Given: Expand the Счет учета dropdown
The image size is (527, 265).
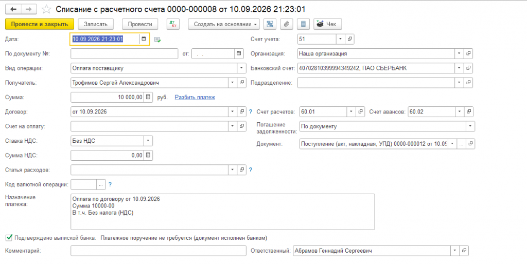Looking at the screenshot, I should tap(341, 39).
